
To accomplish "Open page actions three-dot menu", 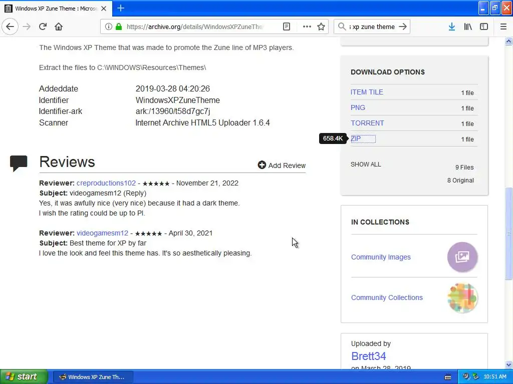I will tap(307, 26).
